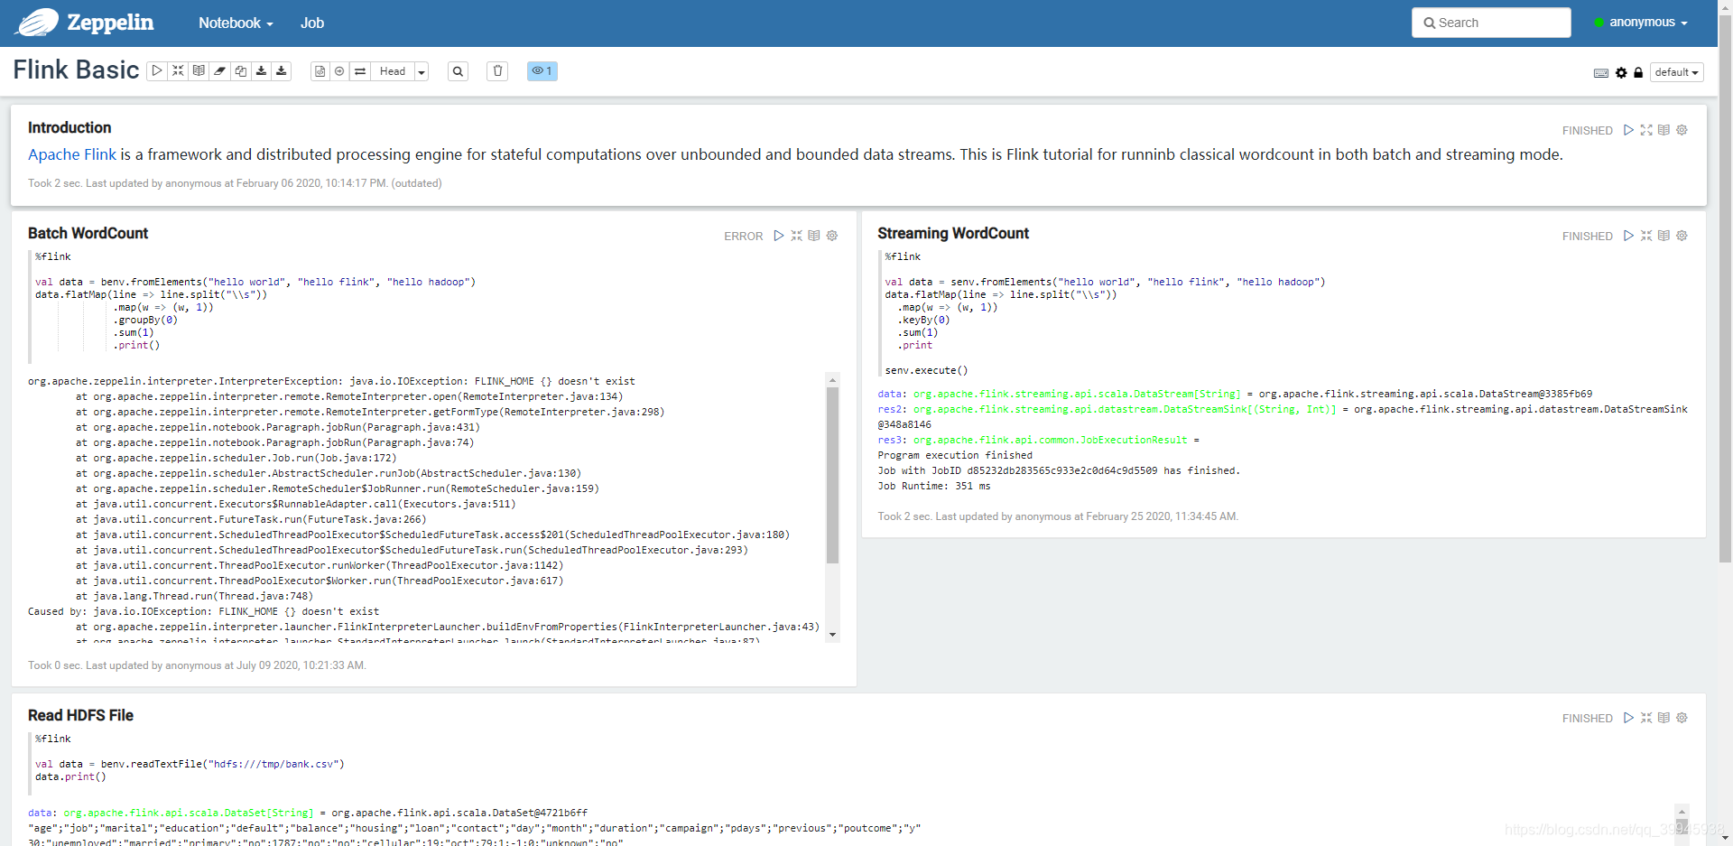The height and width of the screenshot is (846, 1733).
Task: Clear all output with eraser icon
Action: pyautogui.click(x=219, y=70)
